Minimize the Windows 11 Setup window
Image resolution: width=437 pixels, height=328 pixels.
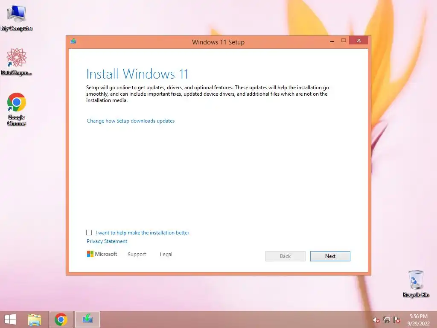[x=332, y=41]
